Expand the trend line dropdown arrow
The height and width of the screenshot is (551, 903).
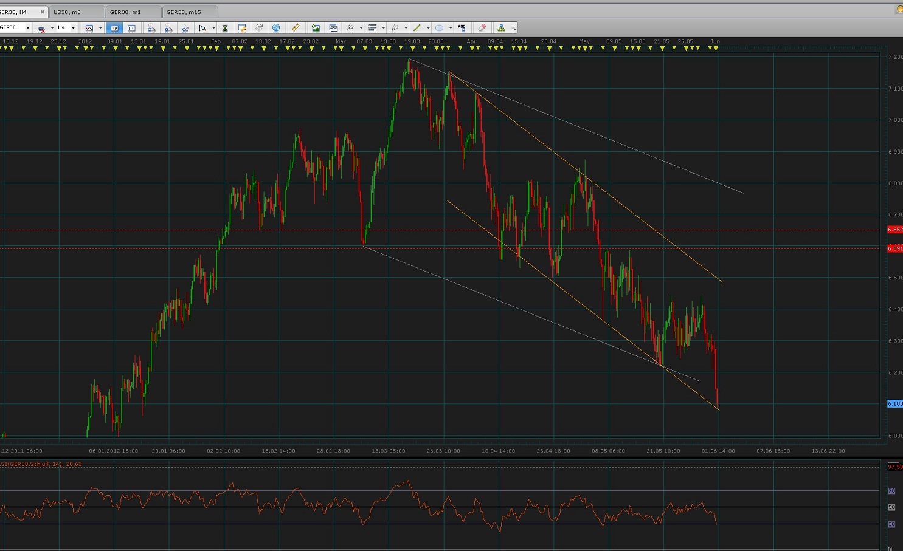coord(428,28)
